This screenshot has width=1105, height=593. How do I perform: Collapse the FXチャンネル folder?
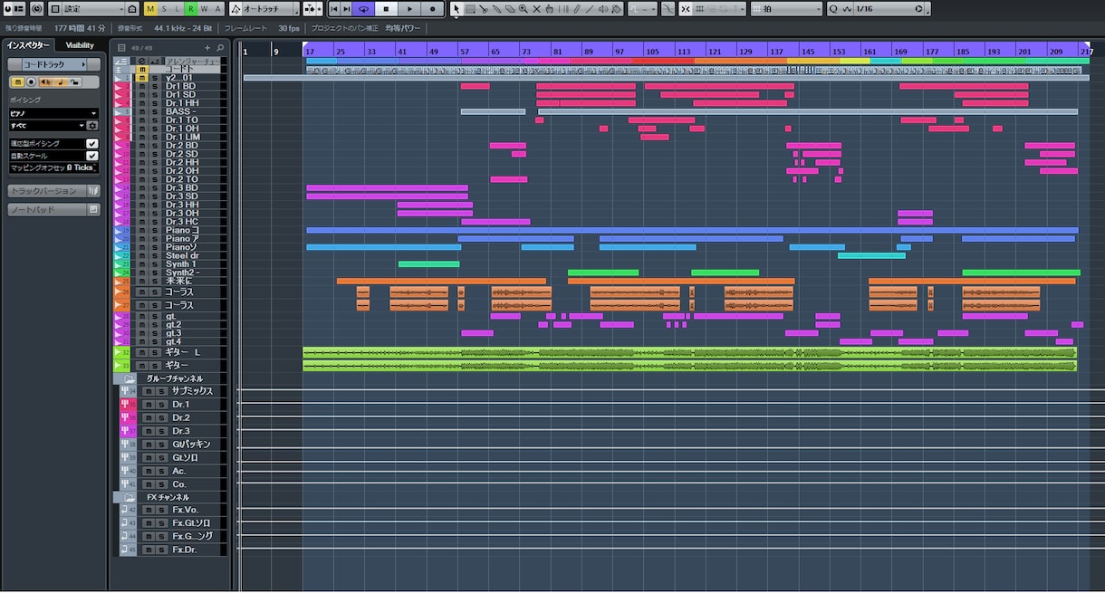(x=130, y=497)
